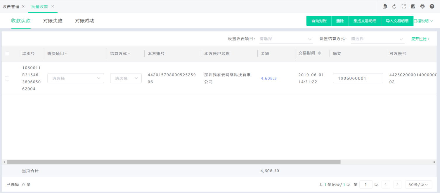Click the page number input box
Viewport: 440px width, 193px height.
coord(366,185)
